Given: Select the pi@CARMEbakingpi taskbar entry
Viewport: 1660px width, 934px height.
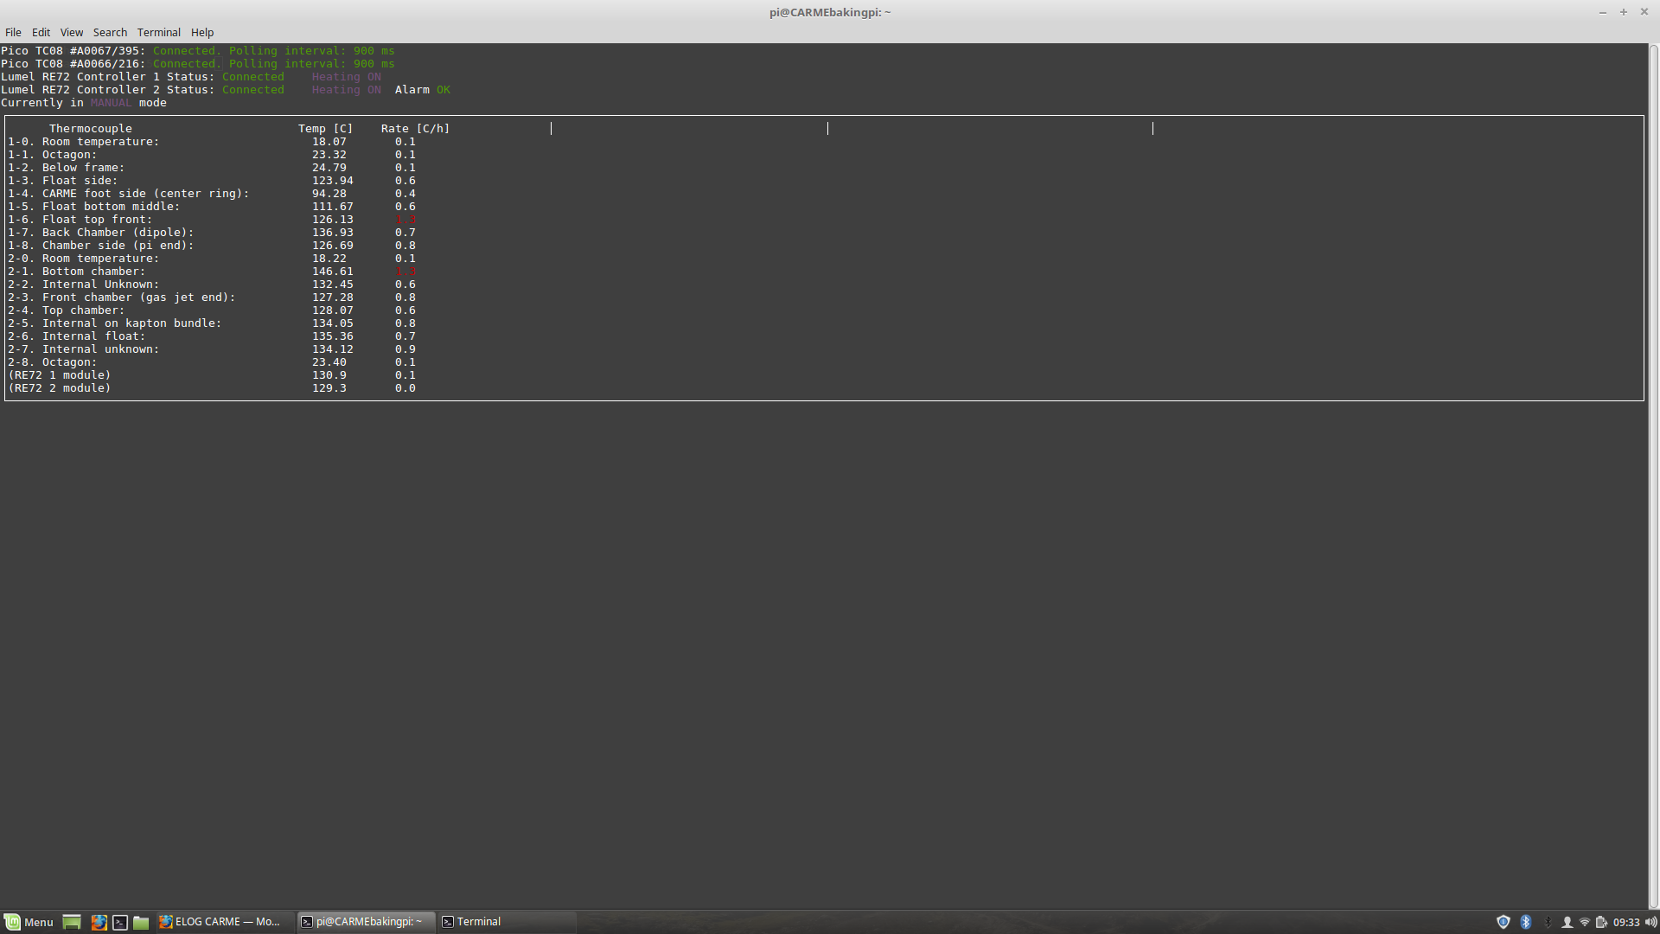Looking at the screenshot, I should (x=363, y=922).
